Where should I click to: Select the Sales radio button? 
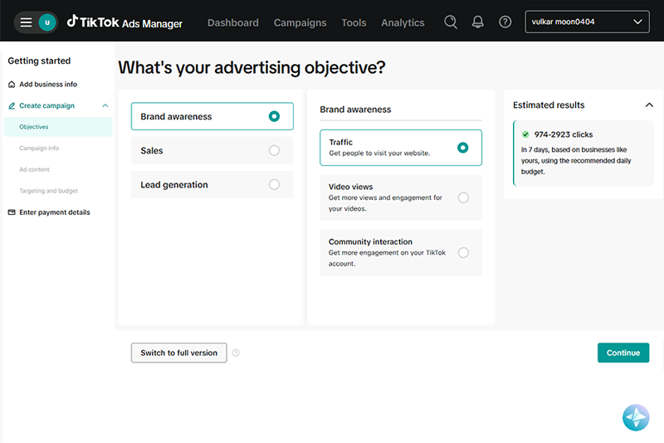274,150
